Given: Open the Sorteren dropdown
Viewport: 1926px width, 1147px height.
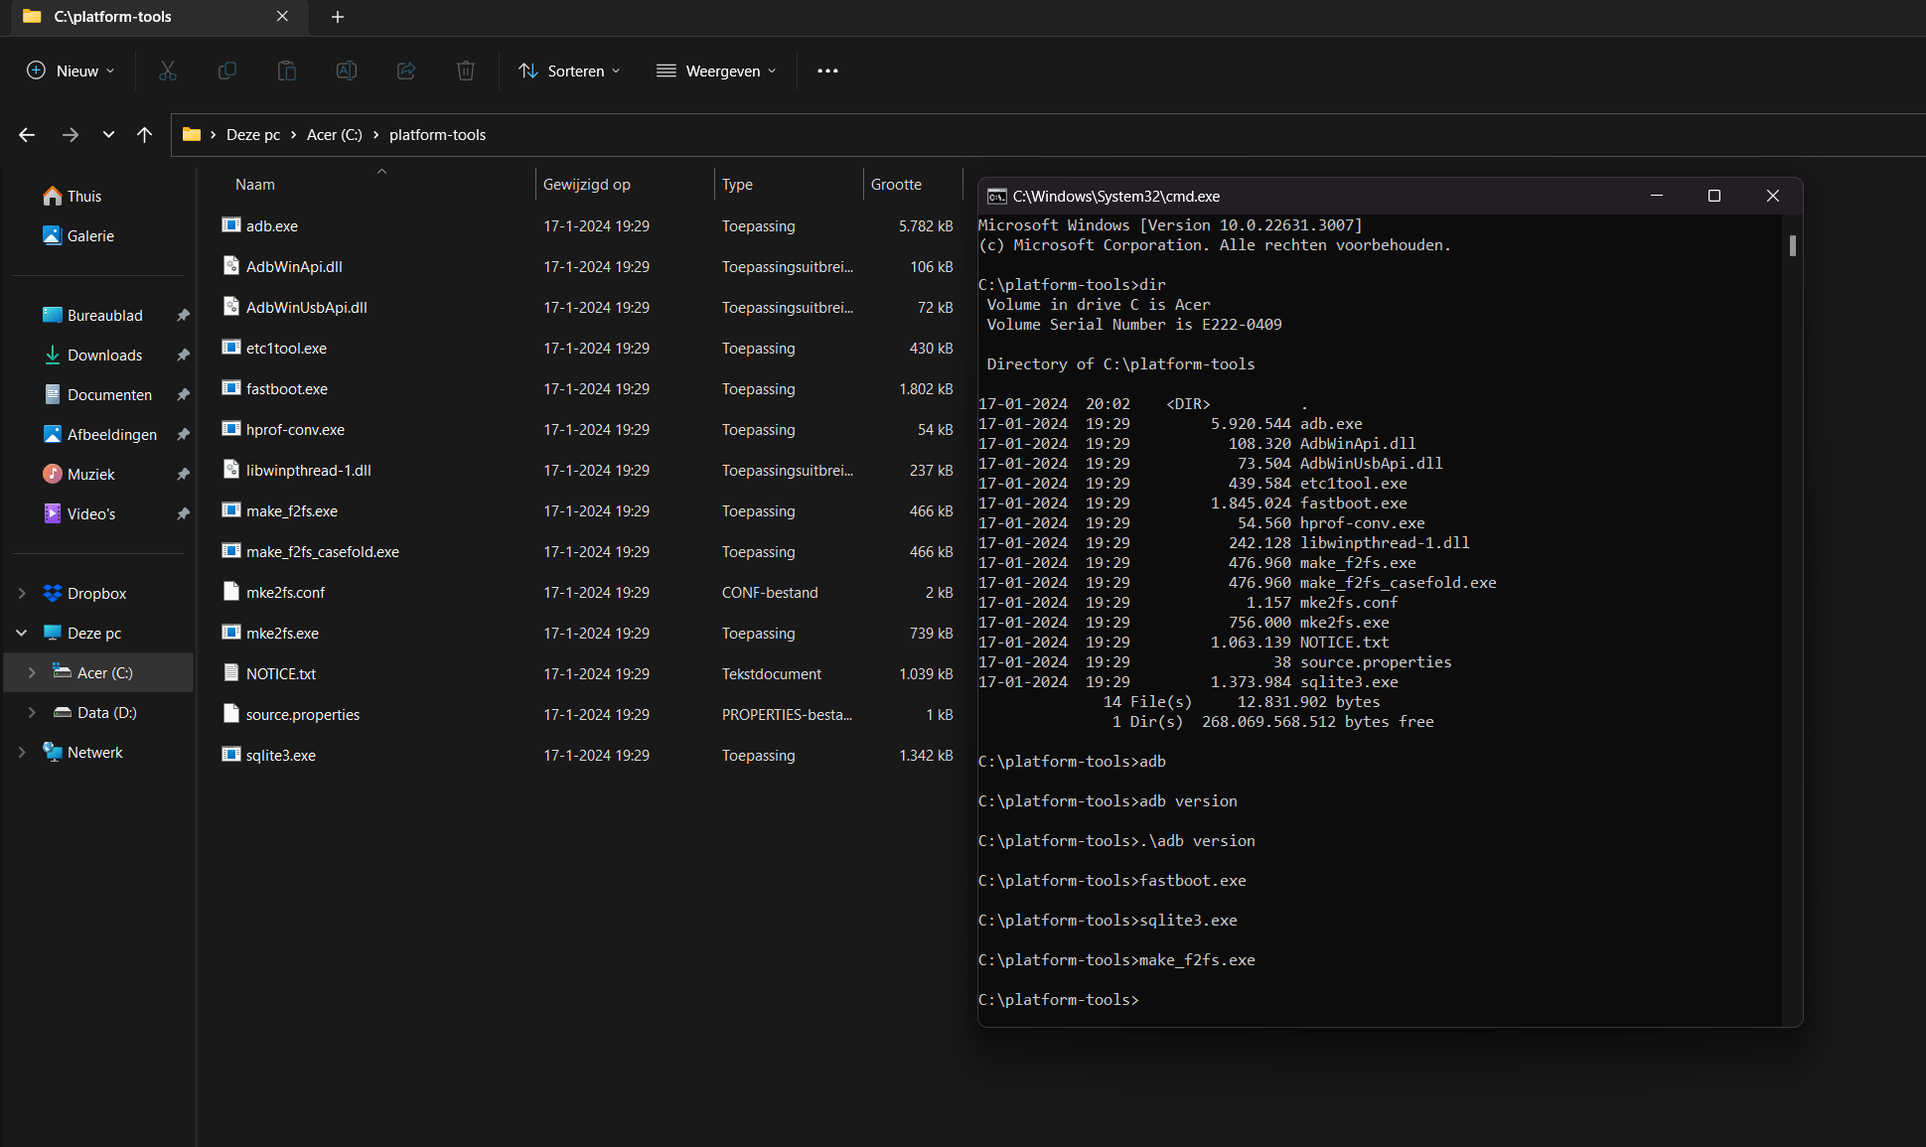Looking at the screenshot, I should [x=569, y=71].
